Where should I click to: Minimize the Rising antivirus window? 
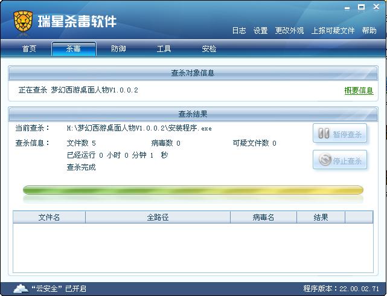347,8
